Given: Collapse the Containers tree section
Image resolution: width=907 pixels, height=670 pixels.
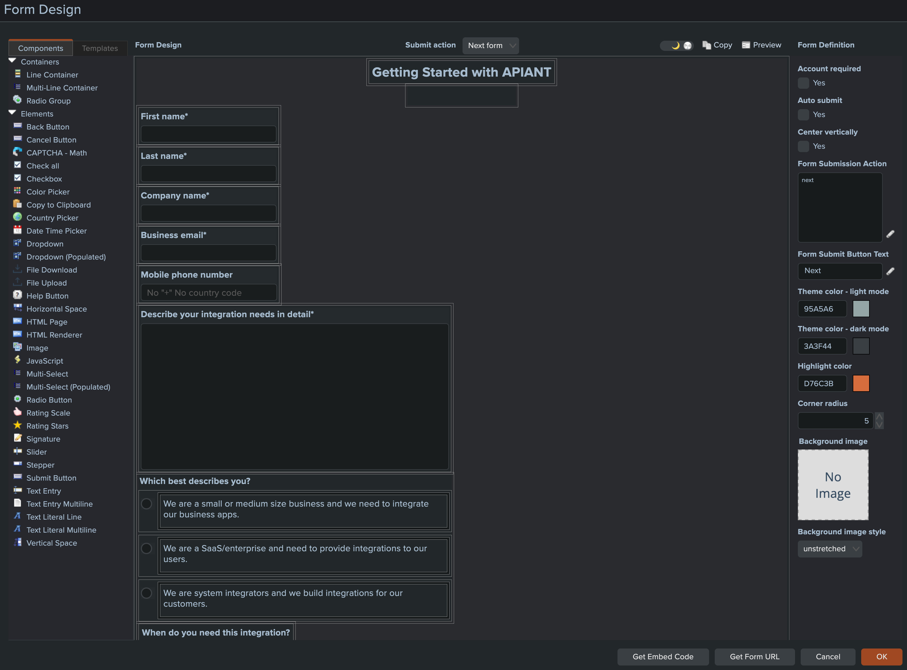Looking at the screenshot, I should (12, 61).
